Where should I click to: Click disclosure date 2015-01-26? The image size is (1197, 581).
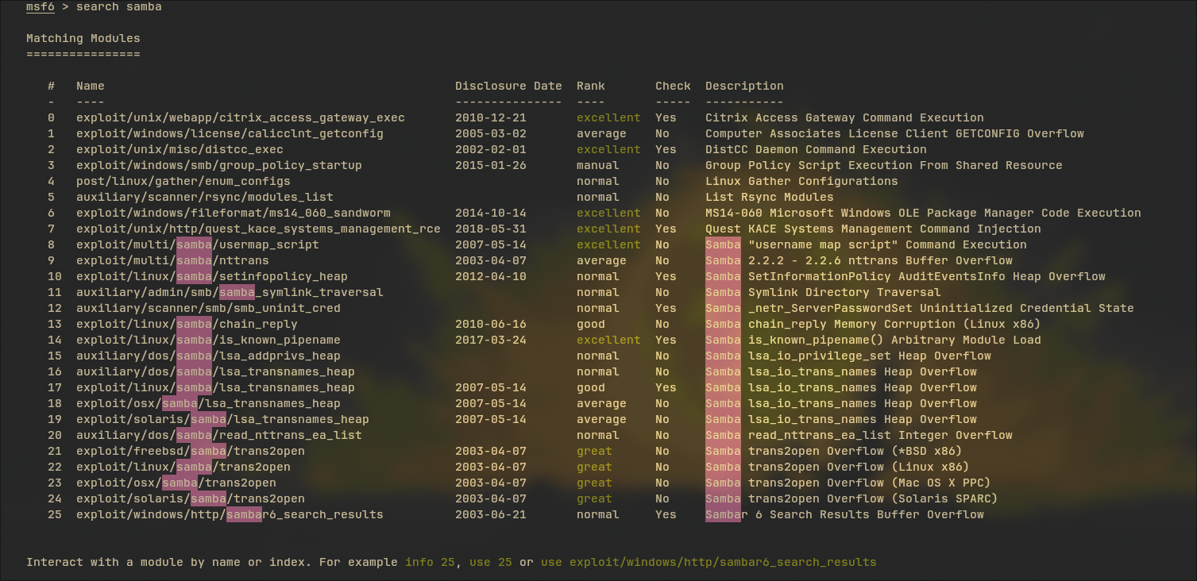tap(491, 165)
